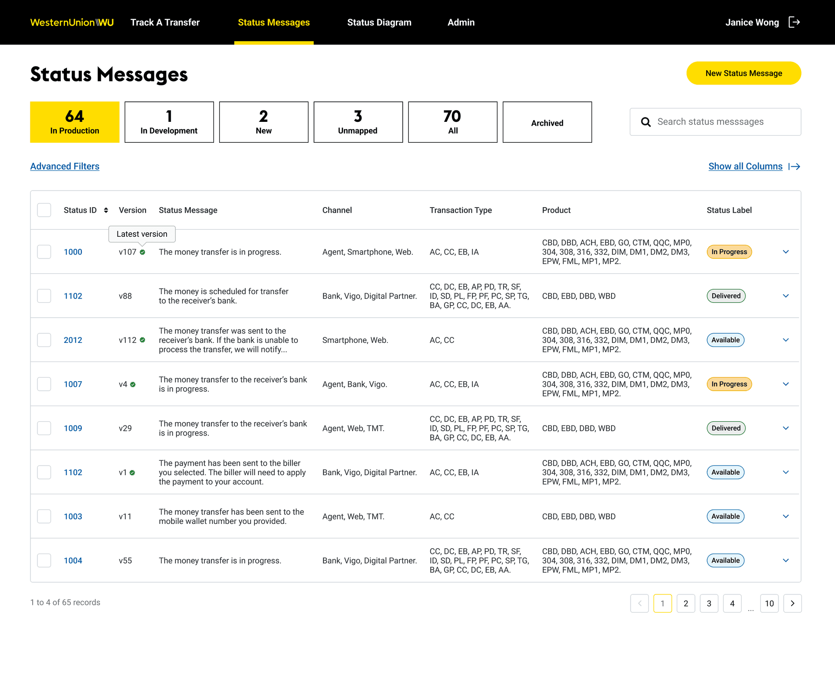
Task: Click the green verified badge next to v107
Action: pos(142,252)
